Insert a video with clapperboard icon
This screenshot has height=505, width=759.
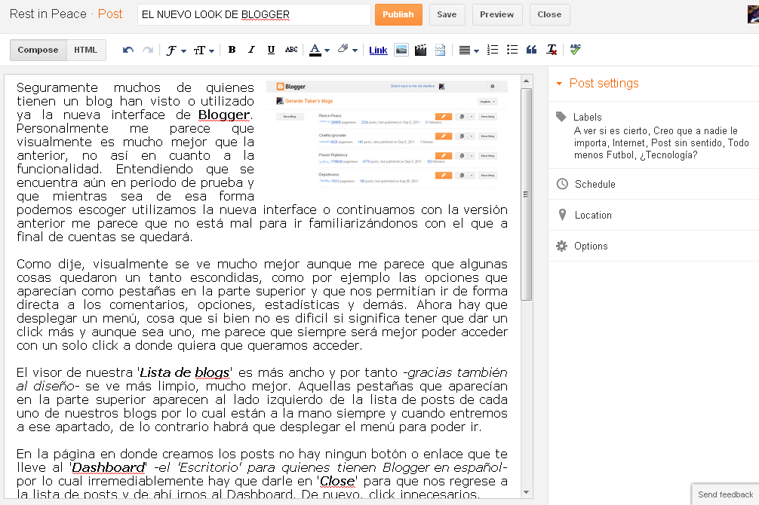point(421,50)
